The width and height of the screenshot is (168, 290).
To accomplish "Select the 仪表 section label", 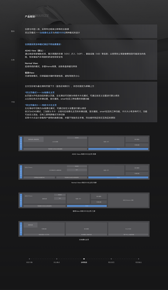I will point(13,60).
